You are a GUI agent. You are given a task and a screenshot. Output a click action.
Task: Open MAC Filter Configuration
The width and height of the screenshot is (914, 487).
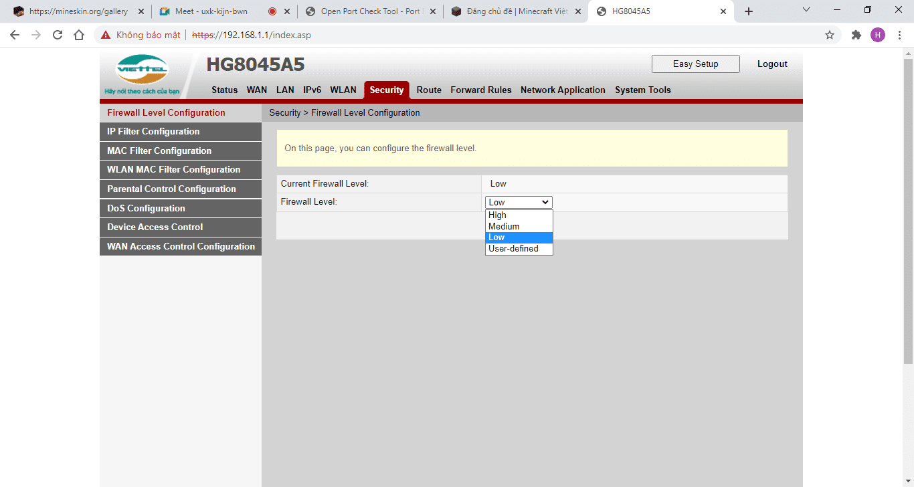[181, 151]
